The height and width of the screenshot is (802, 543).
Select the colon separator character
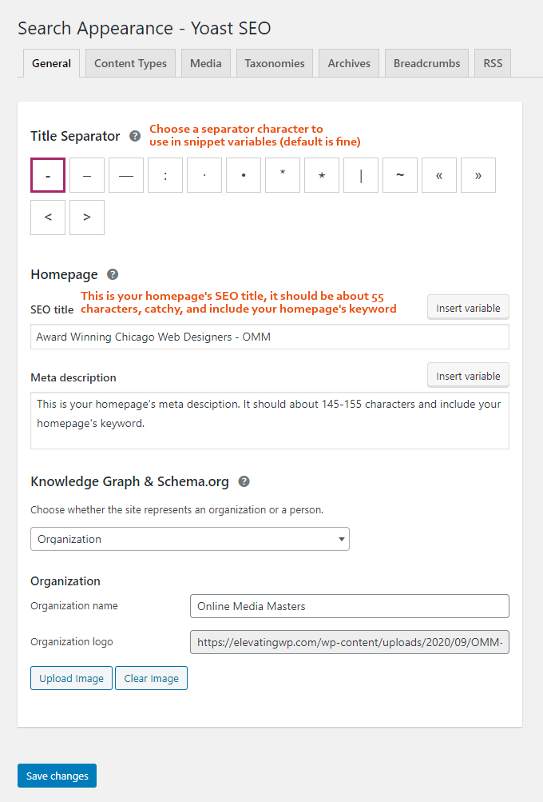coord(164,175)
